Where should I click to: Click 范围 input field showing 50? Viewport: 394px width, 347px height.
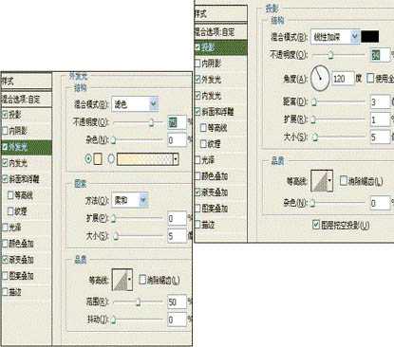(177, 302)
